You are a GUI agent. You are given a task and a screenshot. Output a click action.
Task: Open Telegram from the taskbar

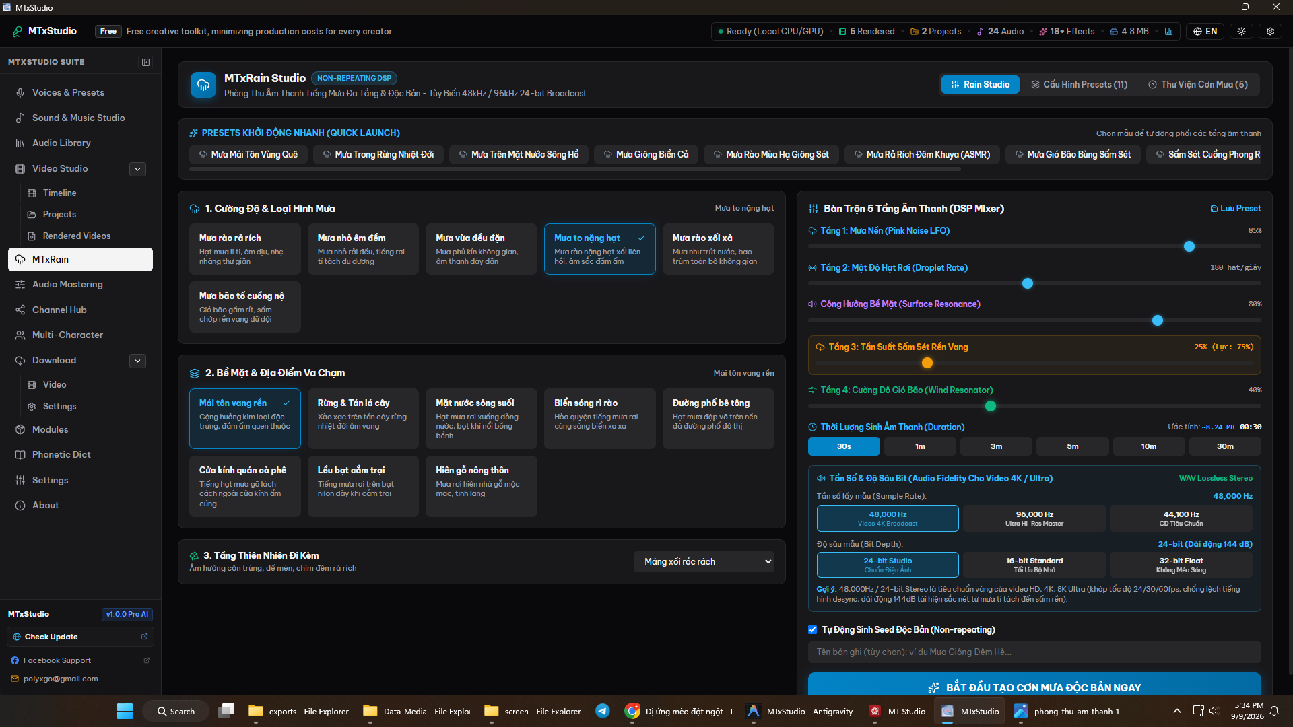(x=603, y=711)
